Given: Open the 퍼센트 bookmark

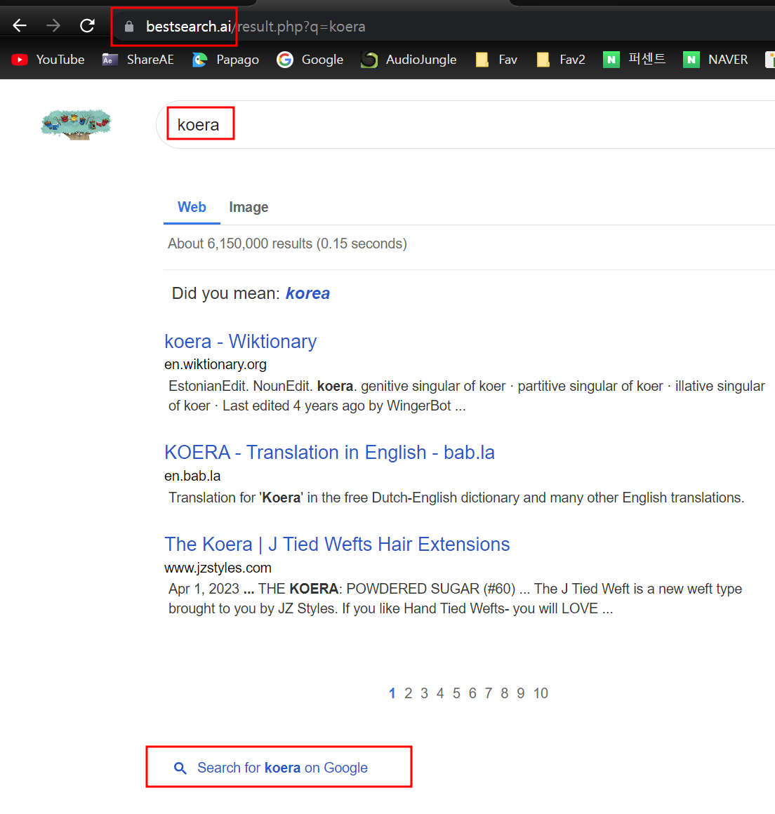Looking at the screenshot, I should (x=634, y=59).
